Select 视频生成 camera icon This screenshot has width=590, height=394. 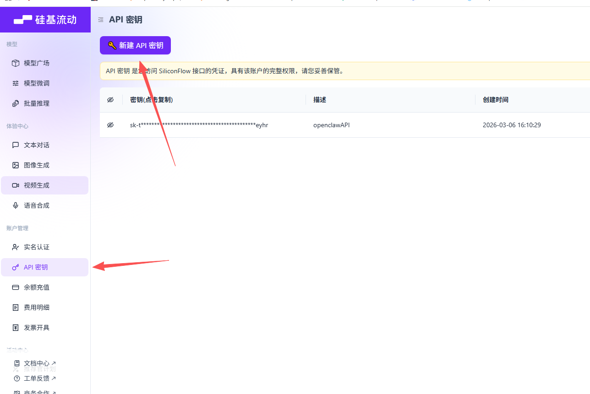coord(16,185)
